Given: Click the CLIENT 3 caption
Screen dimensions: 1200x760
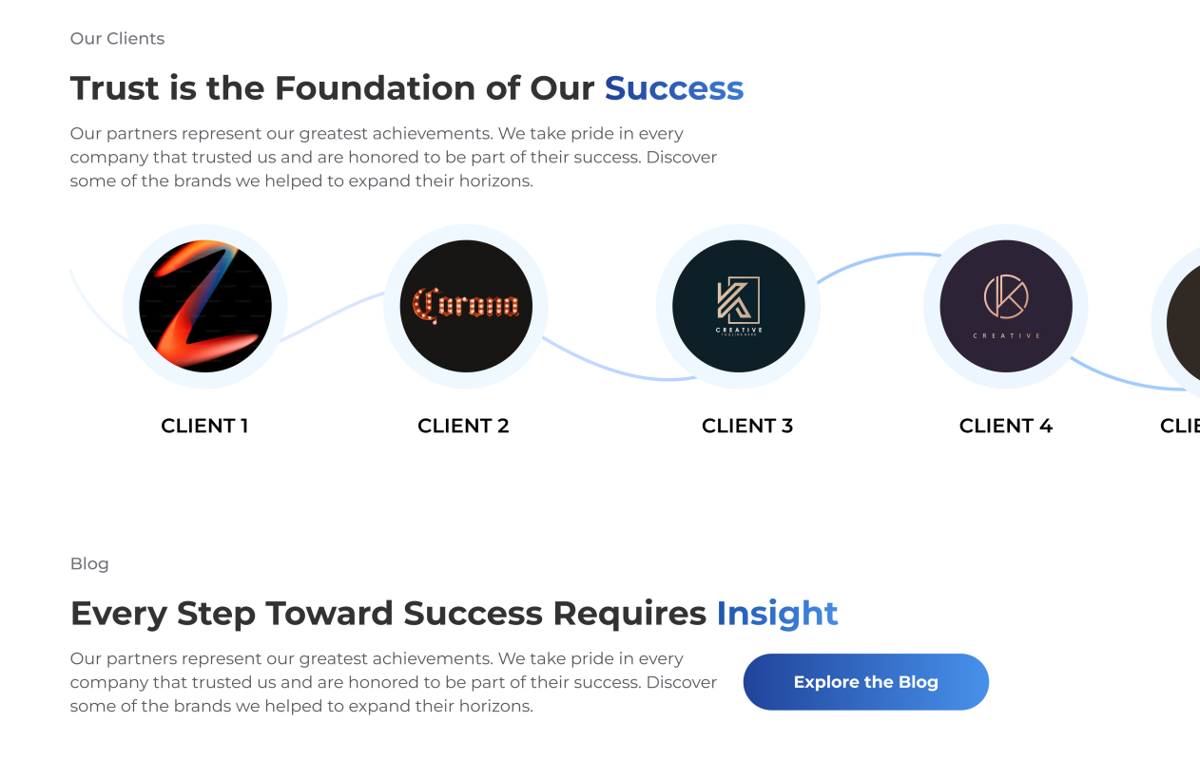Looking at the screenshot, I should [747, 426].
